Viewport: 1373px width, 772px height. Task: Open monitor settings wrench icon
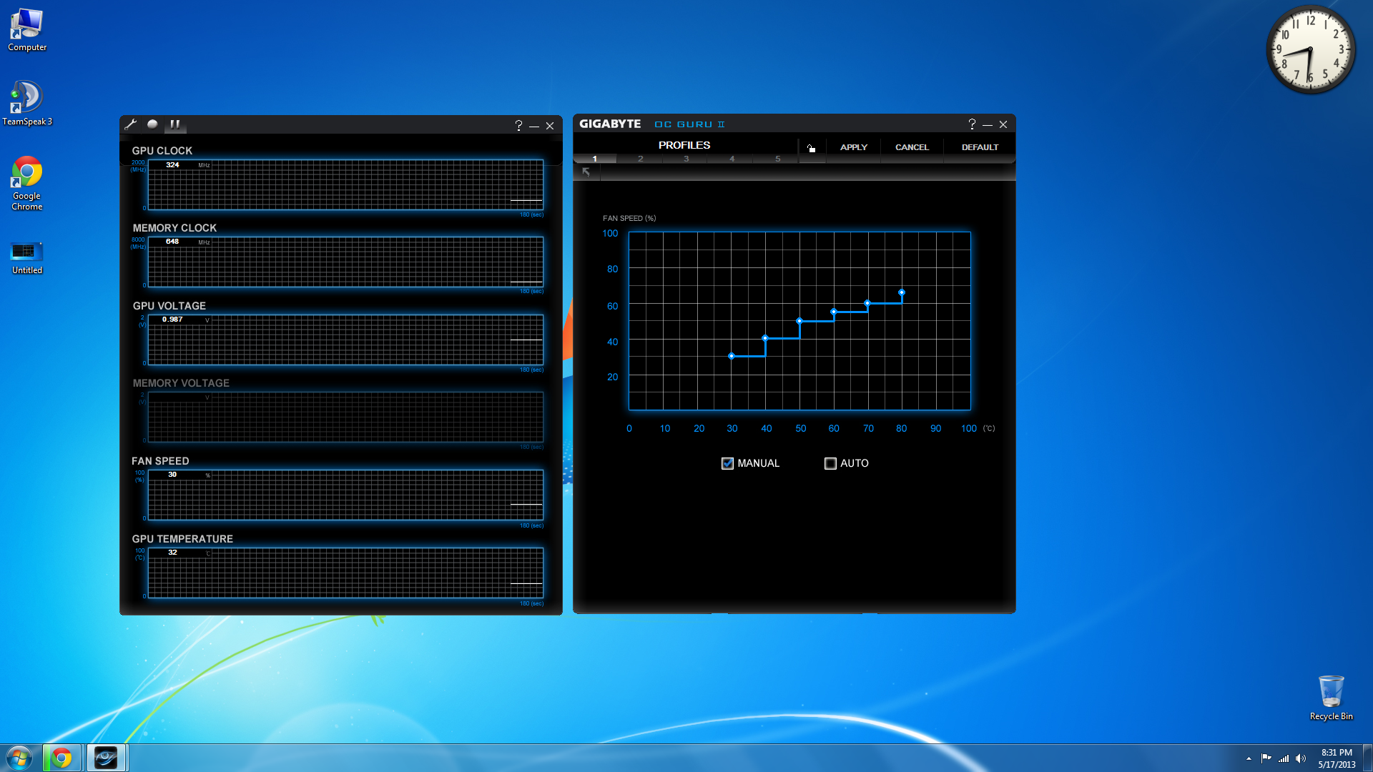[x=130, y=124]
